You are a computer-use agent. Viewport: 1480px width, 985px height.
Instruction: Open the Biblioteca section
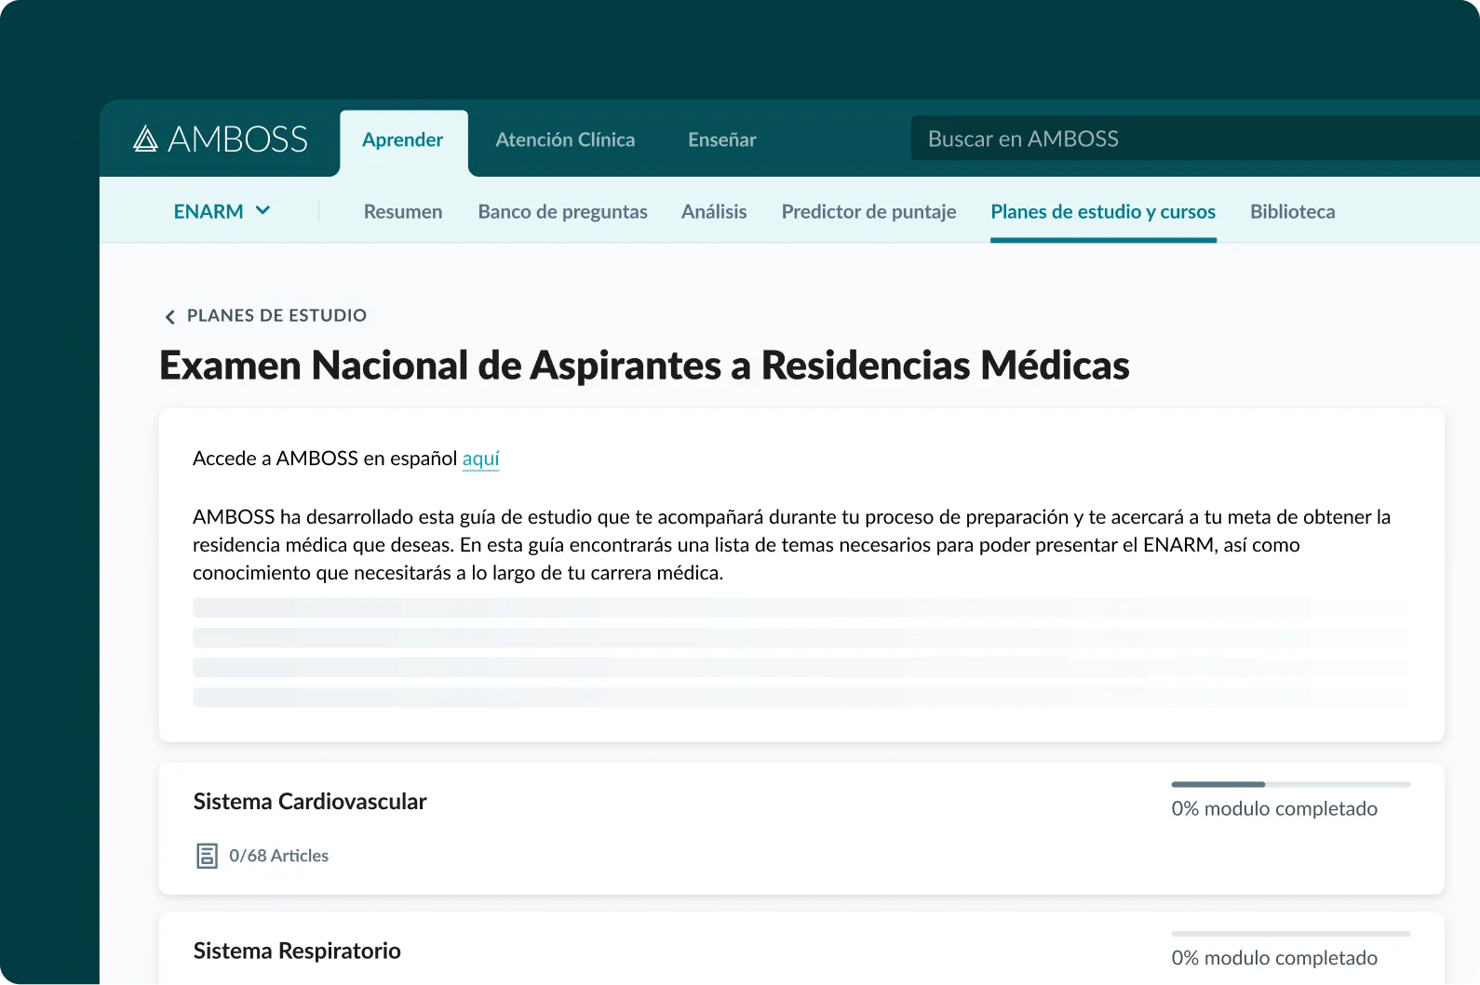click(1293, 212)
